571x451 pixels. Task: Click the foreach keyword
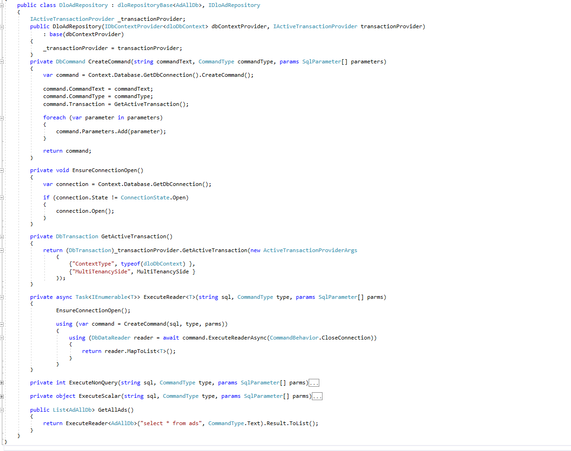point(55,117)
